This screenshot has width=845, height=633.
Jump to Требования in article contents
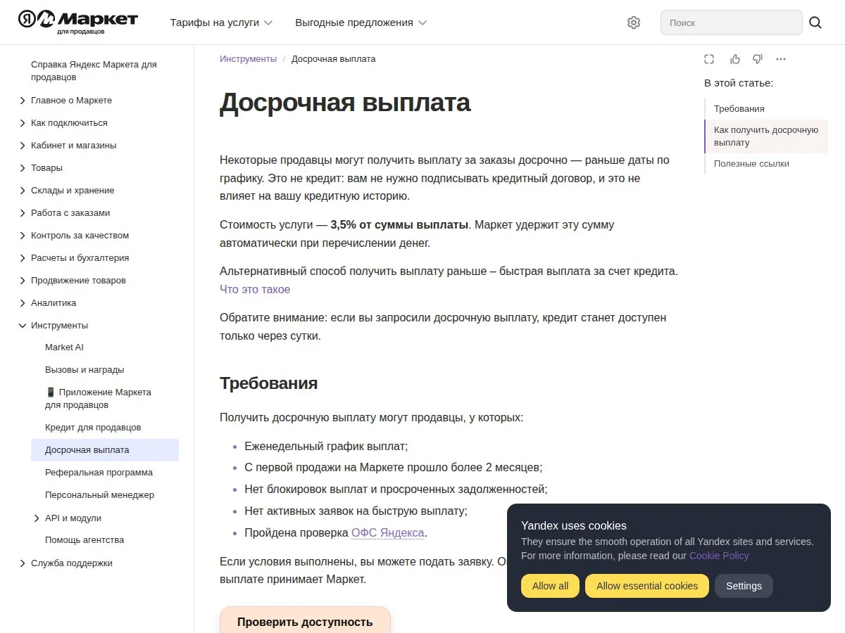pyautogui.click(x=739, y=109)
